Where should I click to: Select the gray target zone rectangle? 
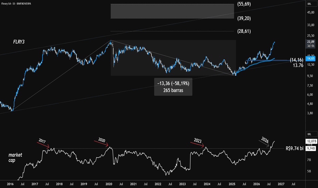tap(172, 11)
